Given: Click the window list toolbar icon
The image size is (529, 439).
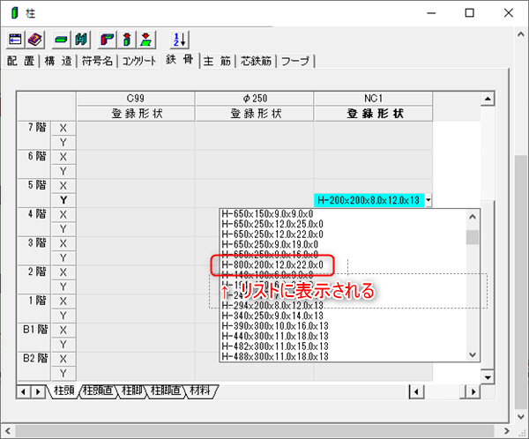Looking at the screenshot, I should 16,40.
